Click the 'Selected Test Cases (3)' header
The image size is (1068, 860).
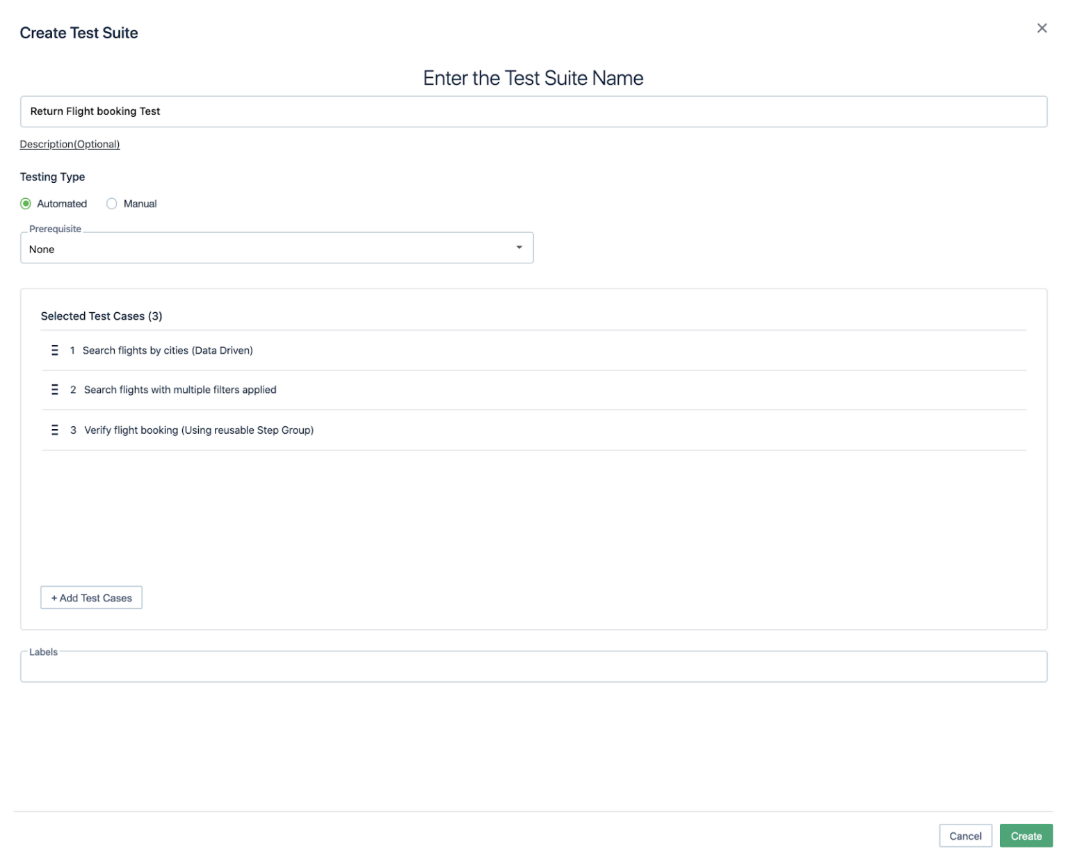tap(102, 316)
